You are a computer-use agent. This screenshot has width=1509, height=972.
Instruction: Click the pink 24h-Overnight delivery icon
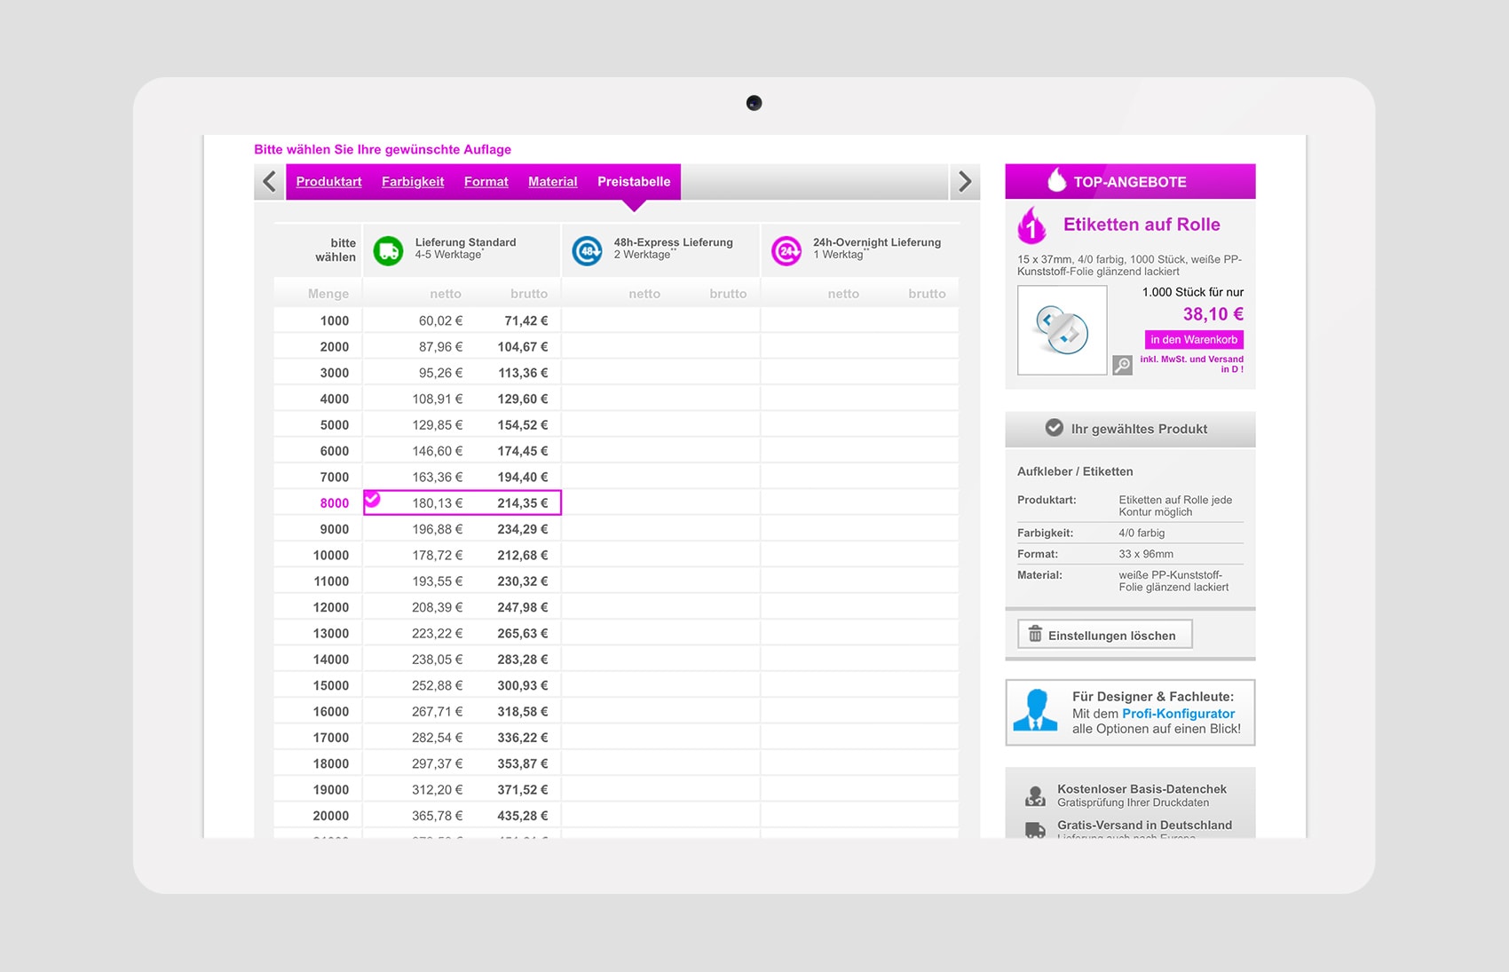pyautogui.click(x=786, y=251)
